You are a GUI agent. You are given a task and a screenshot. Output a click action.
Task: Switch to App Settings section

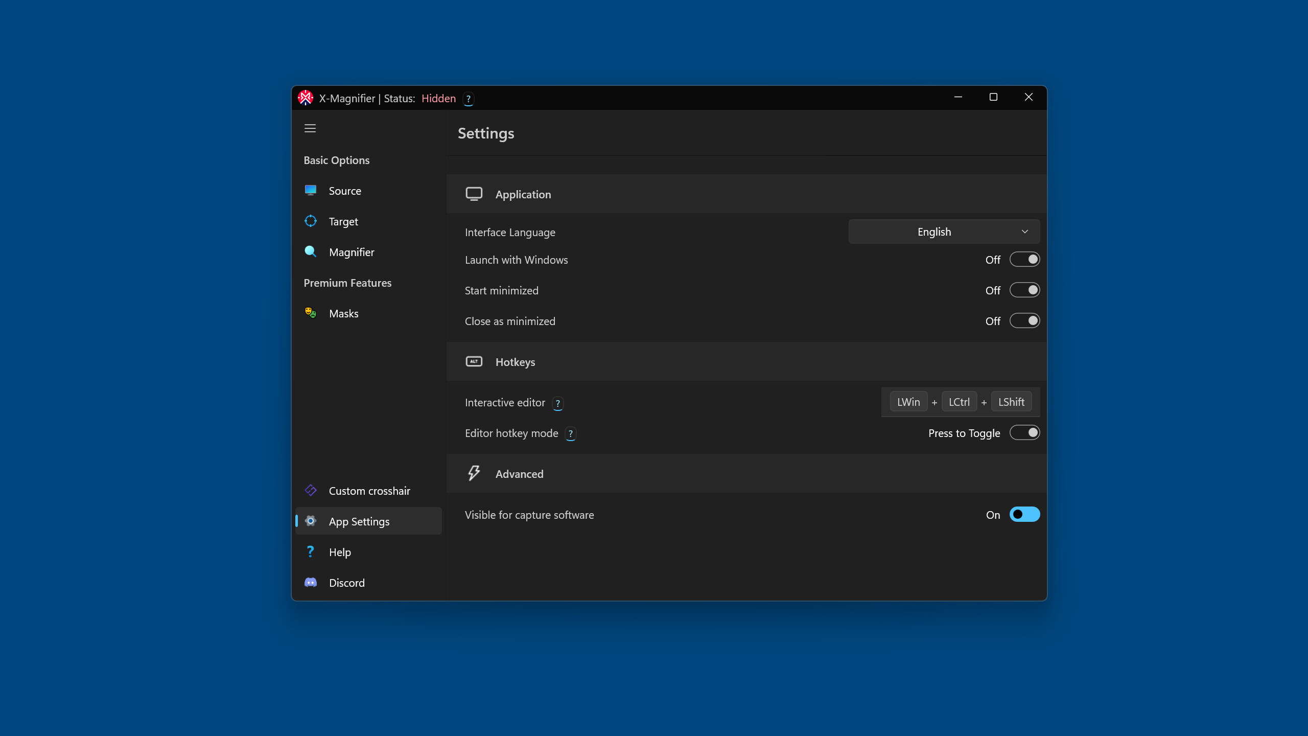pos(359,521)
